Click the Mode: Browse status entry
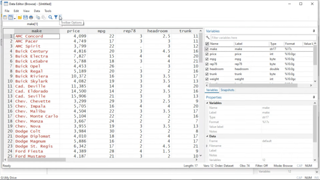This screenshot has width=320, height=180. (283, 166)
